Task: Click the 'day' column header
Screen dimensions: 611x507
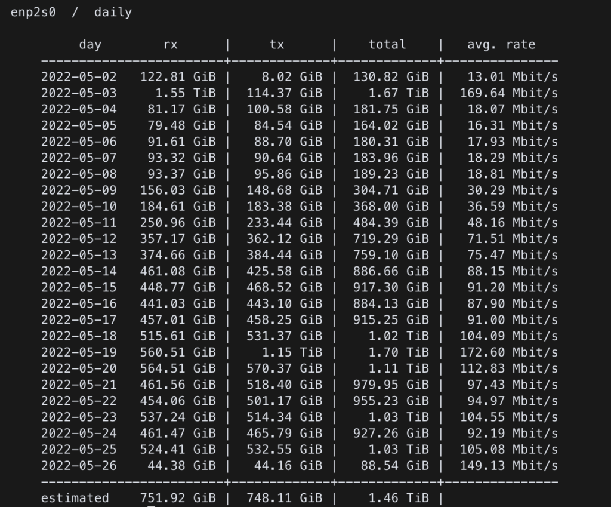Action: pos(90,45)
